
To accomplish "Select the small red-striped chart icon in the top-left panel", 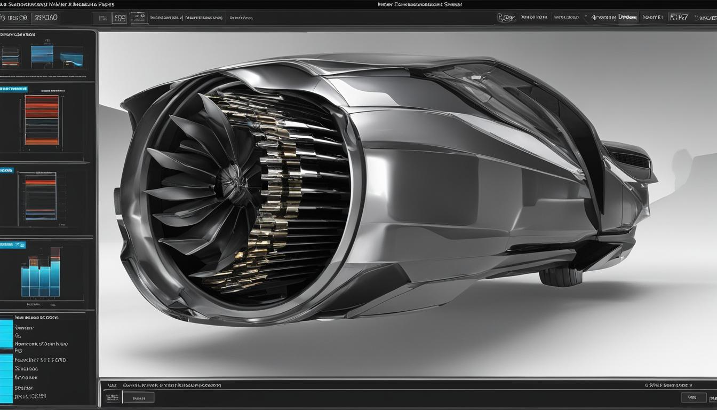I will [x=10, y=57].
